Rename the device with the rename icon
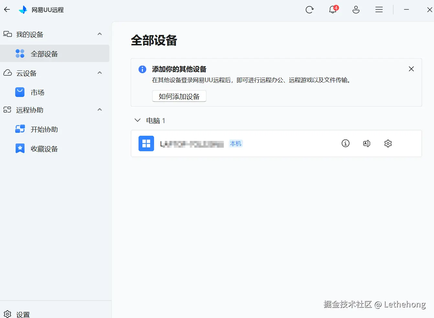Screen dimensions: 434x318 coord(367,143)
